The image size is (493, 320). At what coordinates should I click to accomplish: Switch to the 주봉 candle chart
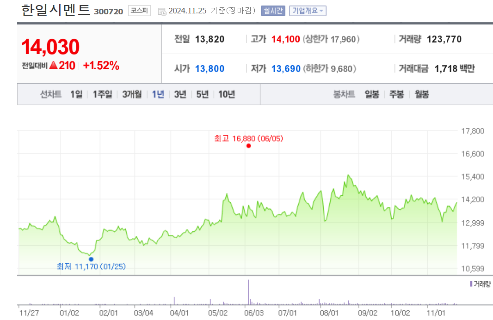coord(396,94)
